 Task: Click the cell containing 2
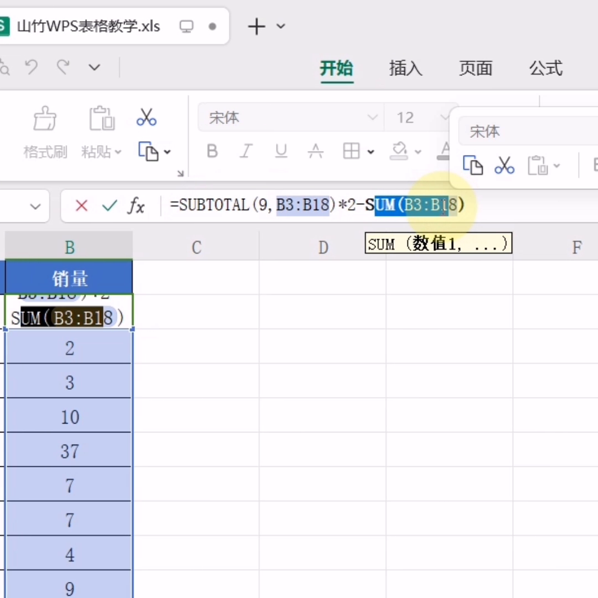click(x=69, y=347)
